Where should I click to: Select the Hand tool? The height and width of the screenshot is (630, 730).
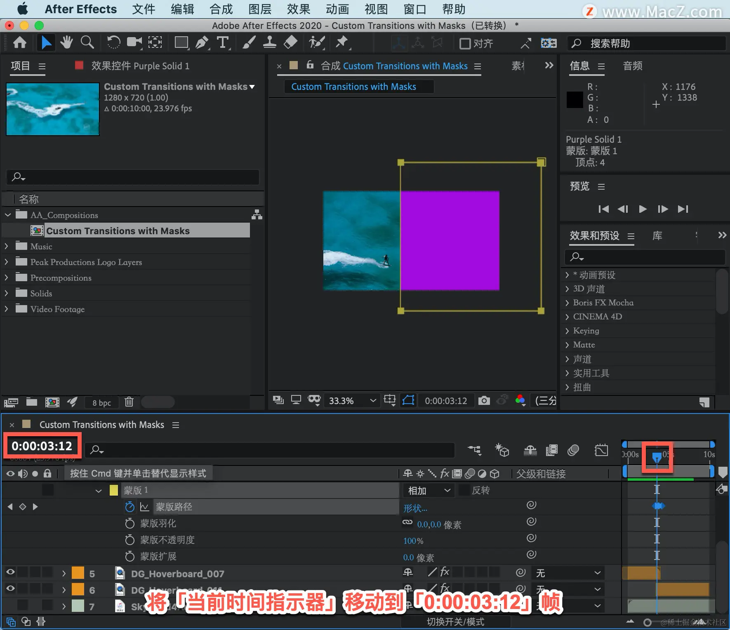point(66,42)
